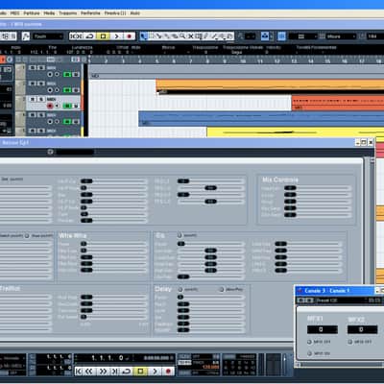Click rewind button in bottom transport panel
Viewport: 384px width, 384px height.
pyautogui.click(x=89, y=372)
